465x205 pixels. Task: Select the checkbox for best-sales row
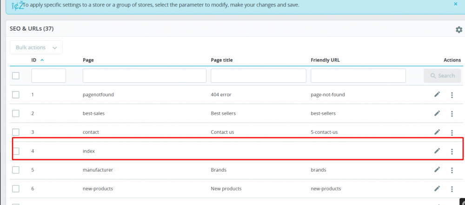16,113
